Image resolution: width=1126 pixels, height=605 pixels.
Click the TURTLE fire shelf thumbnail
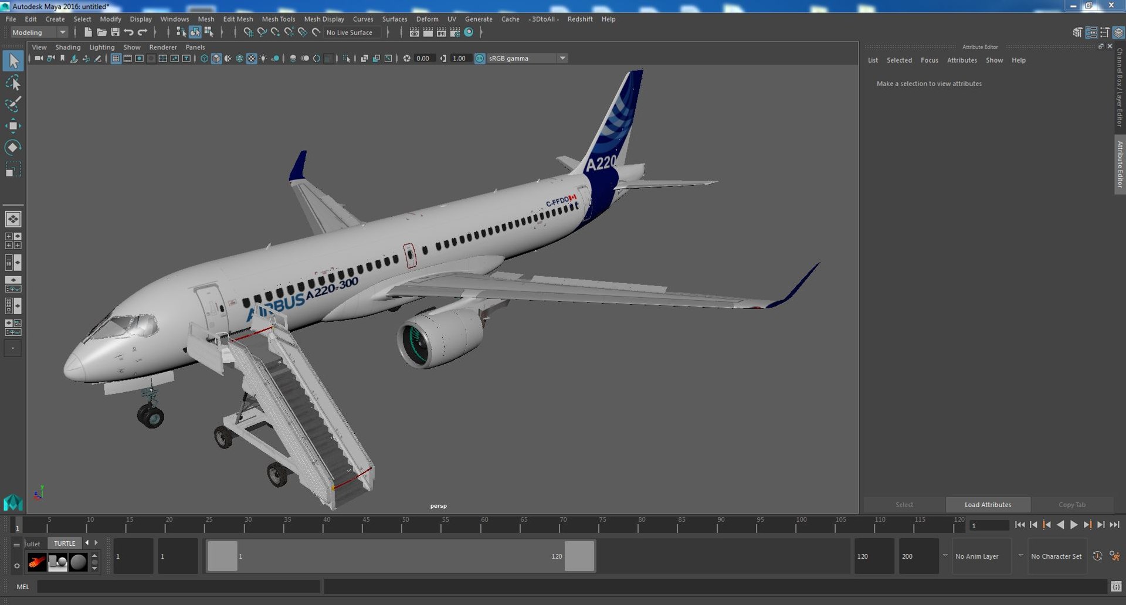click(x=37, y=562)
